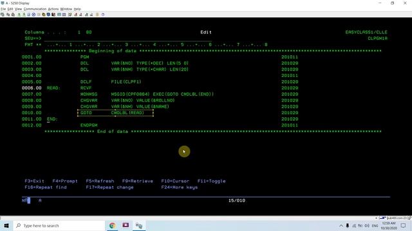The image size is (412, 231).
Task: Click the VAR(&NO) declaration on line 0002.00
Action: 122,63
